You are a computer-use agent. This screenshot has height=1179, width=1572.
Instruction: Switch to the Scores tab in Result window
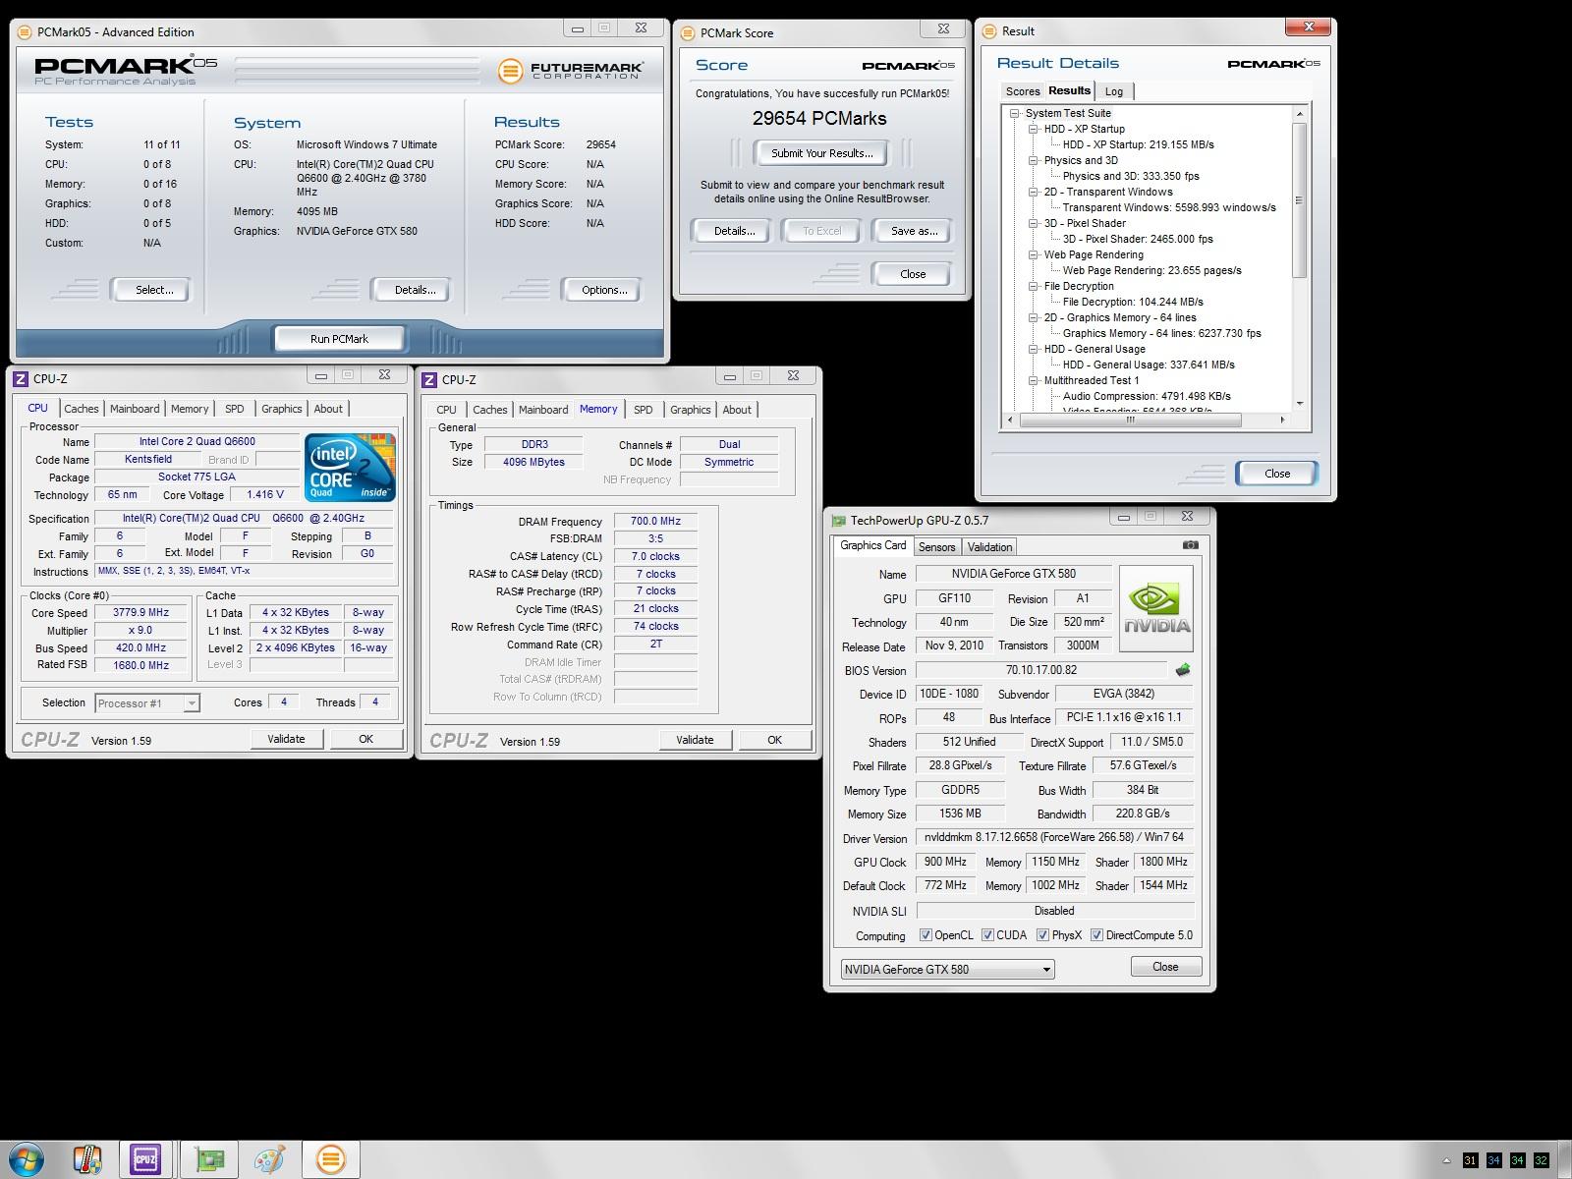click(x=1022, y=91)
